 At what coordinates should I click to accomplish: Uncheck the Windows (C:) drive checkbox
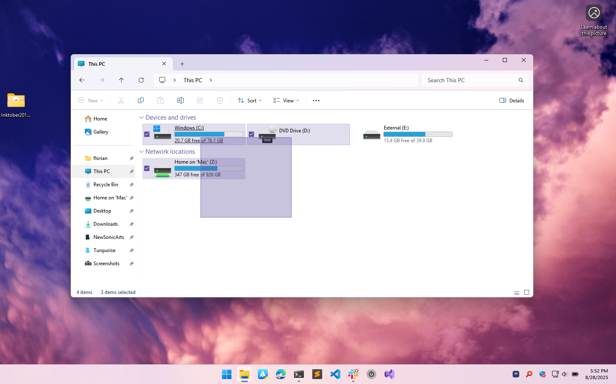[x=147, y=134]
